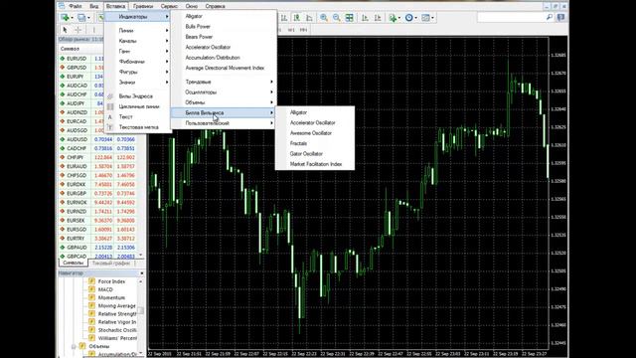Choose Текстовая метка in the Вставка menu

138,127
